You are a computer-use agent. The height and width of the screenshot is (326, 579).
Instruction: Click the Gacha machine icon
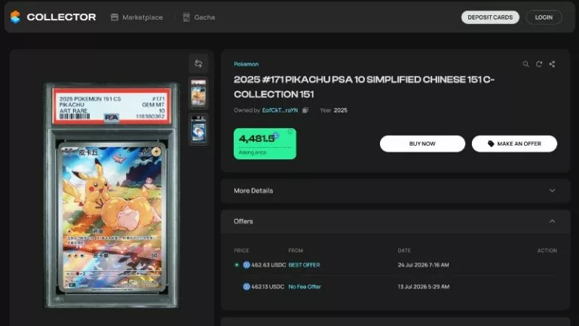[186, 17]
